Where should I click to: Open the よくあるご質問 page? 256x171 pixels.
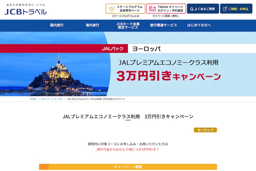click(x=203, y=9)
